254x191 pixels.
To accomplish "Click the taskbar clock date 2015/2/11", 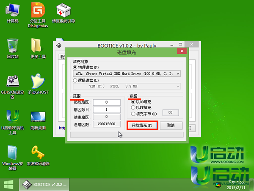I will coord(236,188).
